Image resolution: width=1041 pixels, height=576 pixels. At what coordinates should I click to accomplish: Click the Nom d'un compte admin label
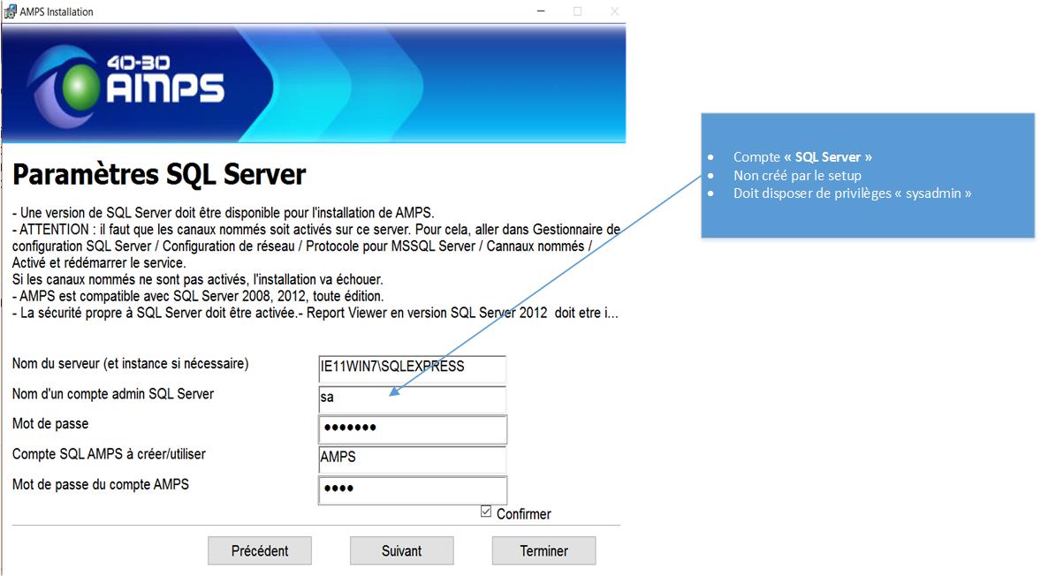click(113, 394)
